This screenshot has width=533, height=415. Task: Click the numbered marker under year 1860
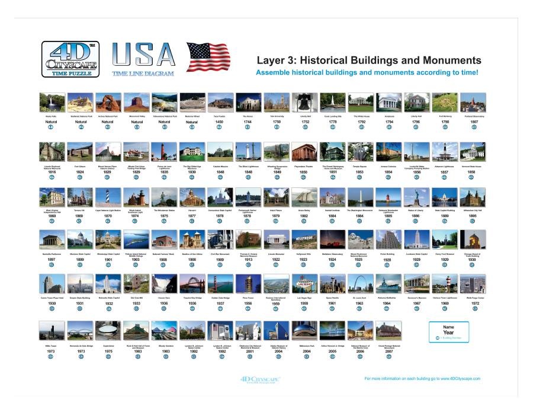point(52,221)
